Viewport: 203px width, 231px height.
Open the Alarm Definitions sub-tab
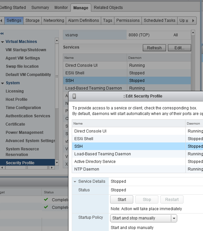point(83,20)
